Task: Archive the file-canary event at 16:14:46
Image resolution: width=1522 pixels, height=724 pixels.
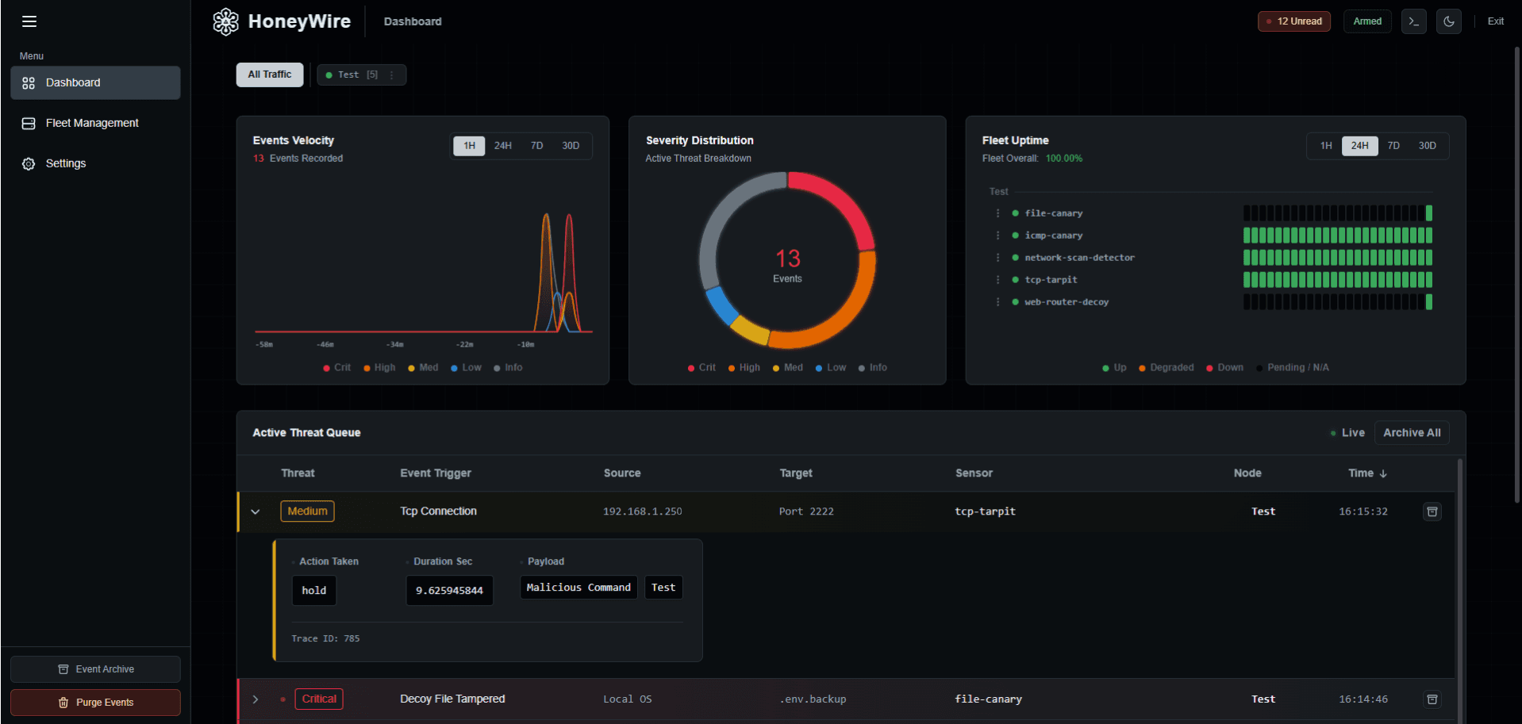Action: click(1432, 699)
